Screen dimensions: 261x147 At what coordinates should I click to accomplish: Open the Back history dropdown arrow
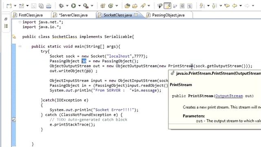click(241, 6)
